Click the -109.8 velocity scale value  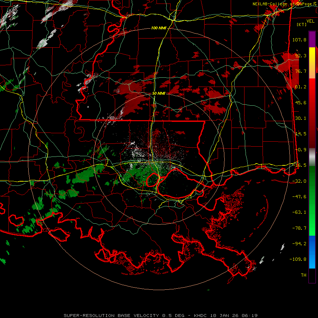[x=298, y=259]
